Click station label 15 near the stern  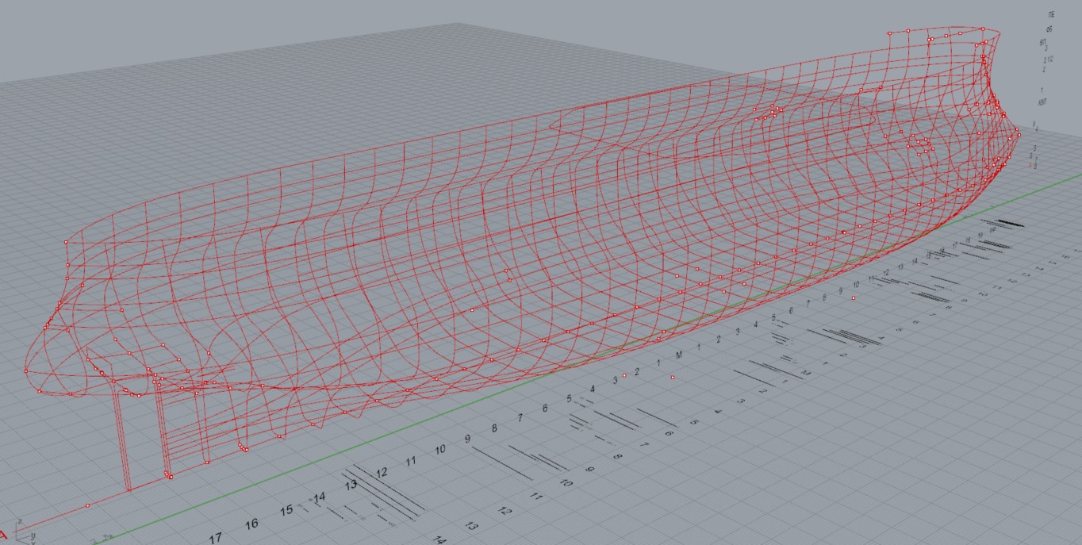pos(286,511)
